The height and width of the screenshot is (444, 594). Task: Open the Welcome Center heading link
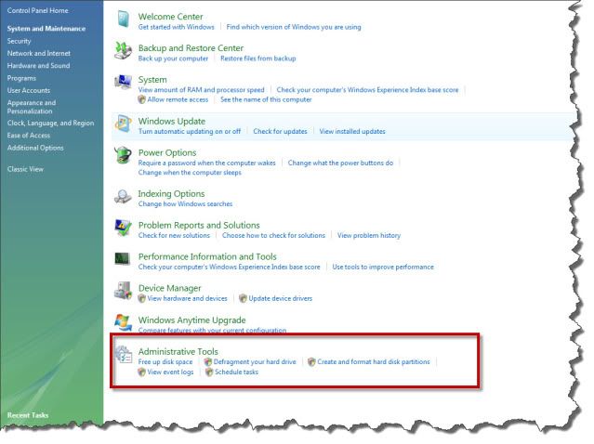[170, 17]
